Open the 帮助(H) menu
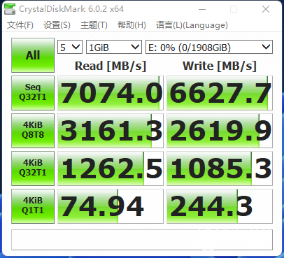The width and height of the screenshot is (284, 258). pyautogui.click(x=132, y=25)
